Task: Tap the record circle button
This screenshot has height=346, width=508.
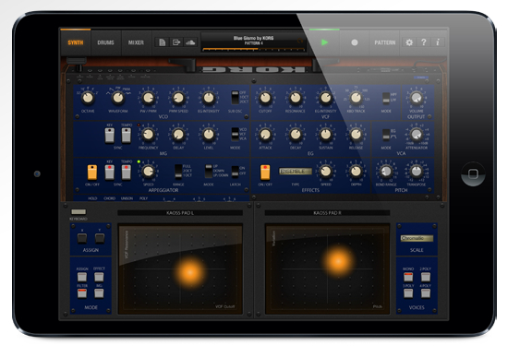Action: [x=355, y=42]
